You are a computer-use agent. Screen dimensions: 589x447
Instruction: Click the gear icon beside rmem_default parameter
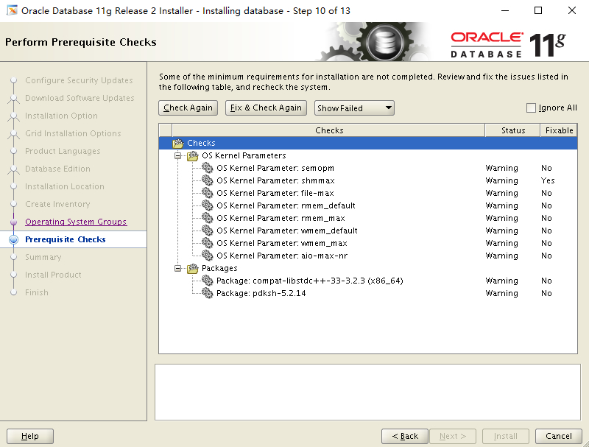[208, 205]
